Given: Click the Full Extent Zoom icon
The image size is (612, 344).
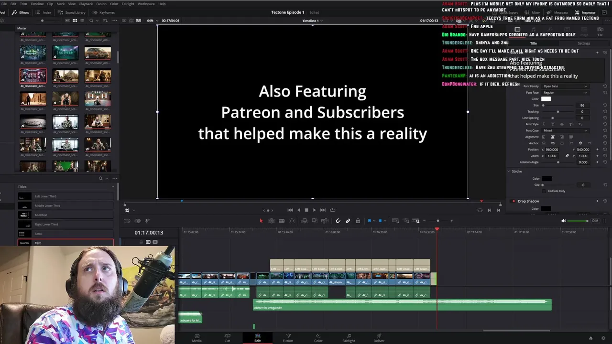Looking at the screenshot, I should (395, 221).
